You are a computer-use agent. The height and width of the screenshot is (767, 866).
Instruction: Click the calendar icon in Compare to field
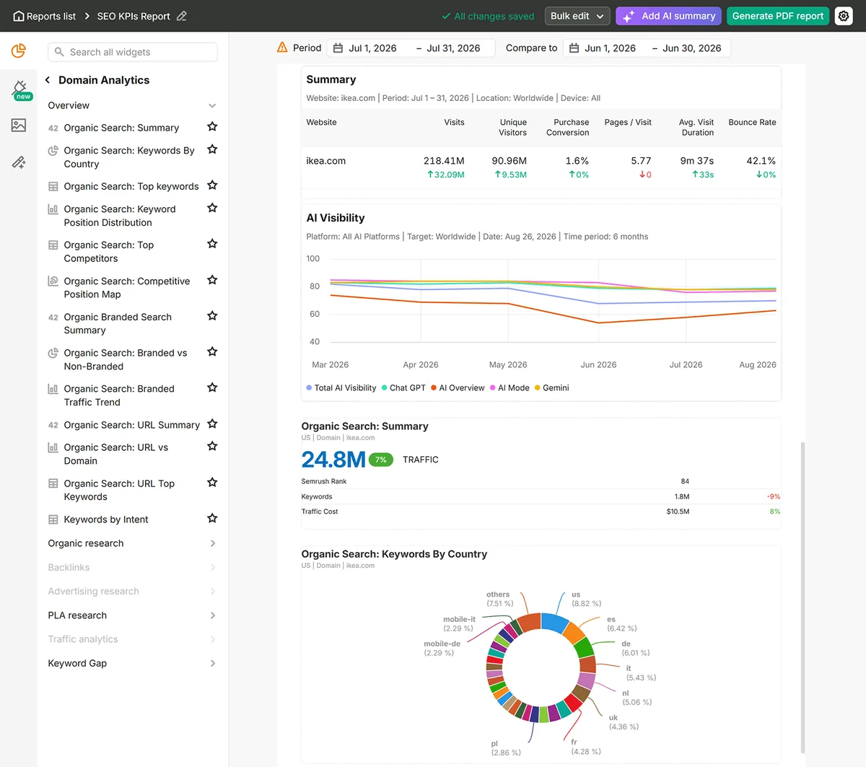[574, 48]
